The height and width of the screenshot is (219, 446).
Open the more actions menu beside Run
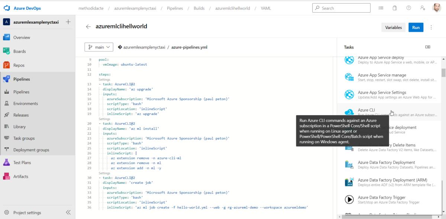[x=431, y=27]
